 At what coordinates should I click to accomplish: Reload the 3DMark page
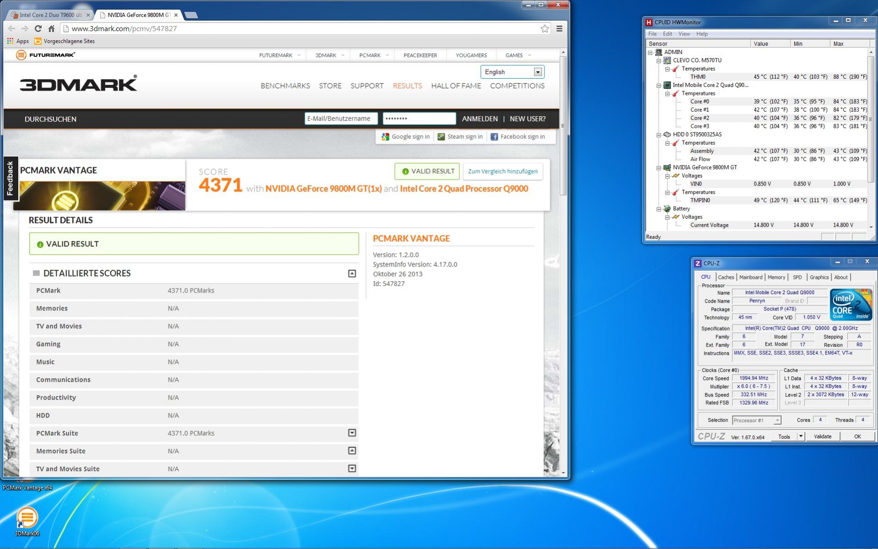coord(38,28)
